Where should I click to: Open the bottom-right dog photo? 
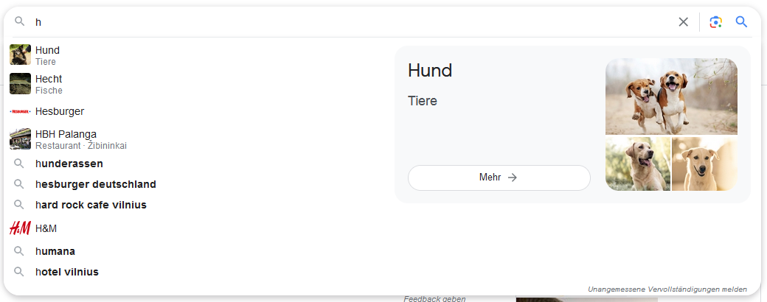(x=704, y=164)
